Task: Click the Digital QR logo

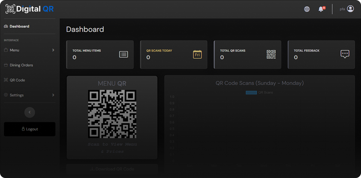Action: point(30,9)
